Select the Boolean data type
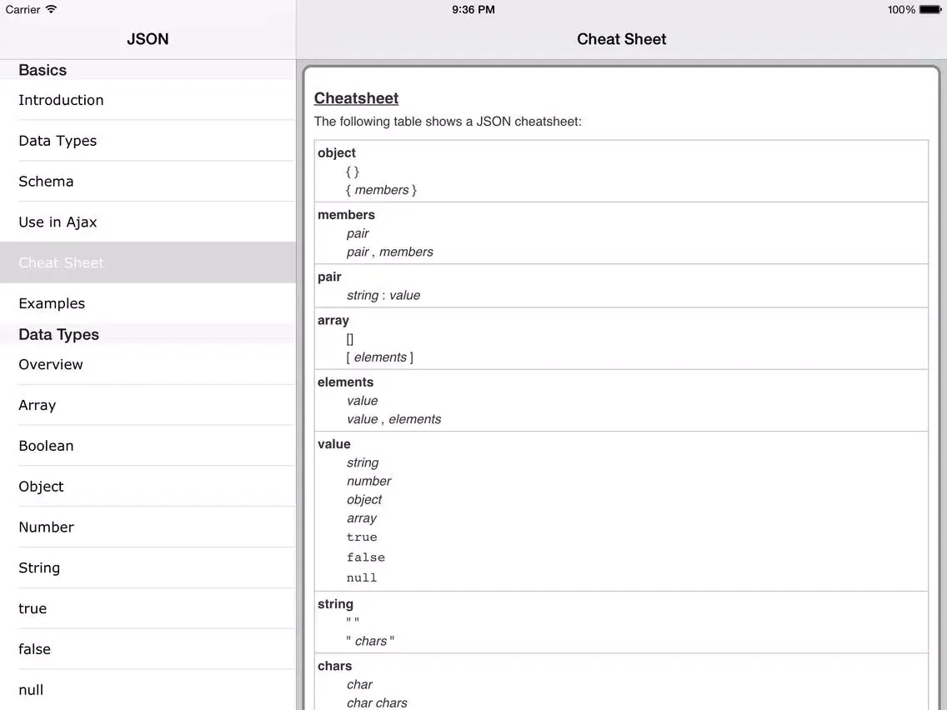The image size is (947, 710). click(x=148, y=446)
